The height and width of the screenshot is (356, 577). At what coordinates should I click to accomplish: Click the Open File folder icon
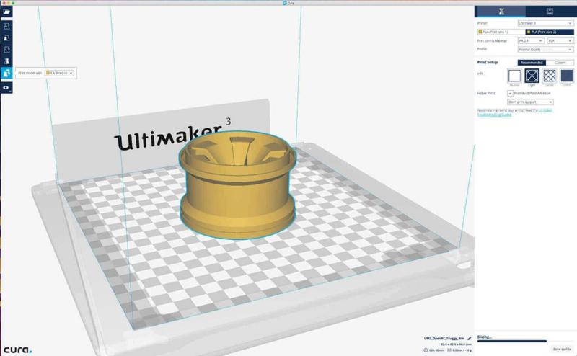(x=6, y=12)
